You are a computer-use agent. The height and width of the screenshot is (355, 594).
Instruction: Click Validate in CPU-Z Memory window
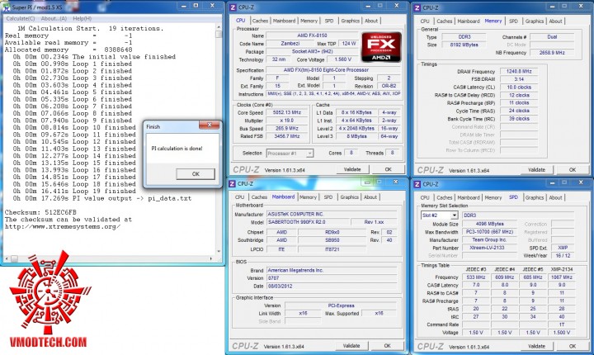[x=536, y=170]
